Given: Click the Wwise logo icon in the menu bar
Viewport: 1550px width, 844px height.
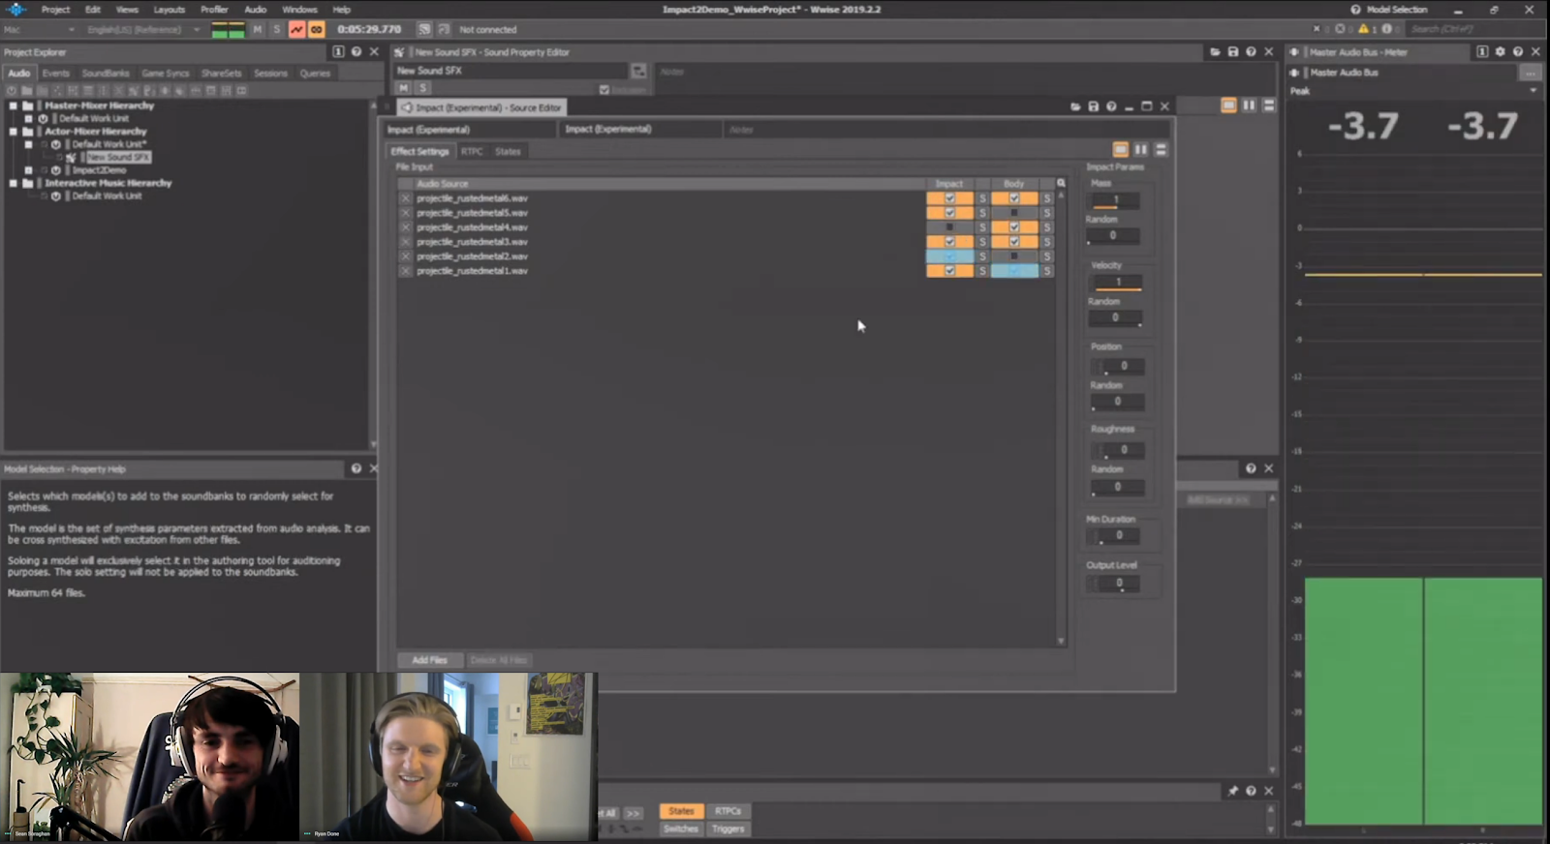Looking at the screenshot, I should pyautogui.click(x=16, y=9).
